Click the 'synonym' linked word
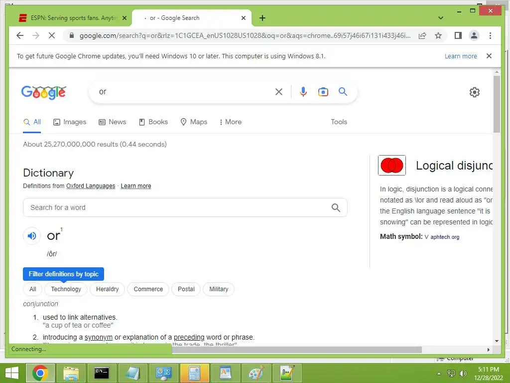 tap(99, 337)
